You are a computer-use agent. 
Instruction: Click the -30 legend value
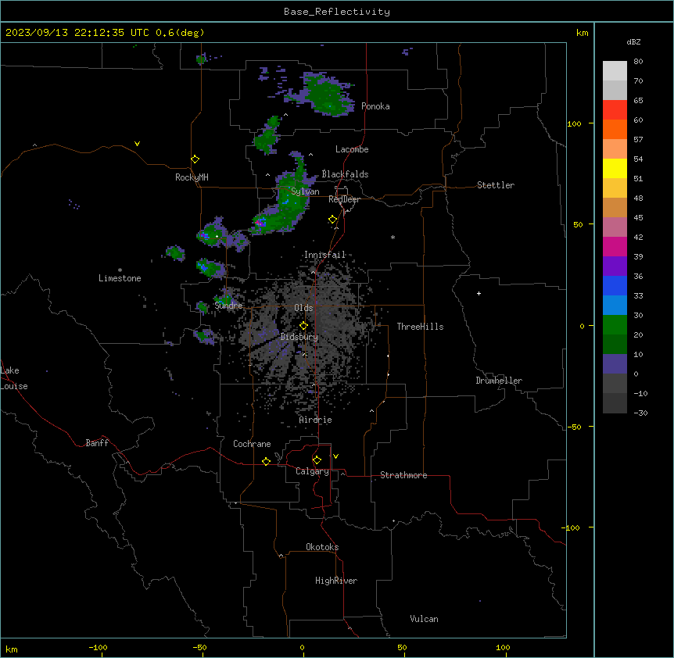click(640, 413)
